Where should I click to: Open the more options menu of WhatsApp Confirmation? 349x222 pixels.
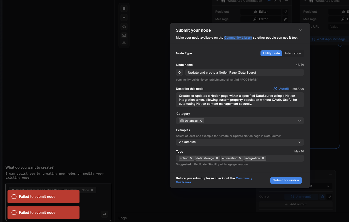[287, 1]
